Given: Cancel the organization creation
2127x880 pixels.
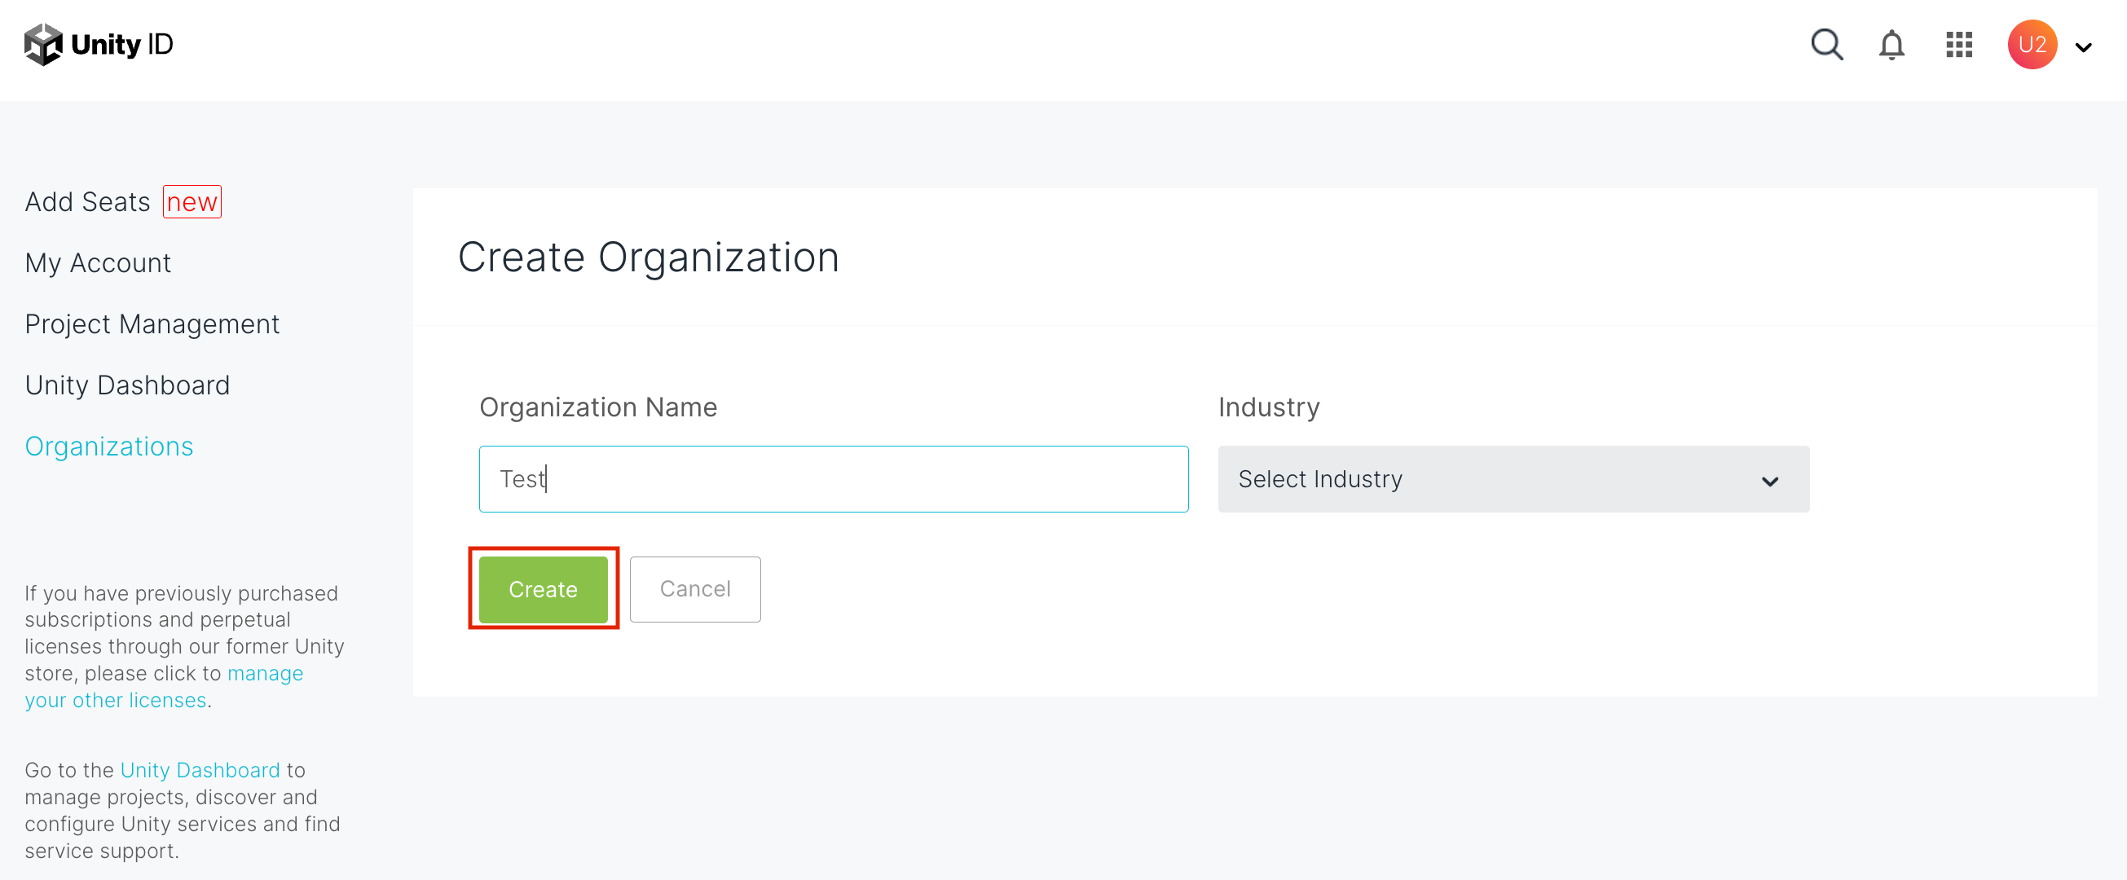Looking at the screenshot, I should (x=694, y=588).
